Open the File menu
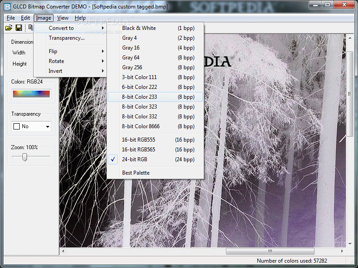358x268 pixels. pos(11,18)
